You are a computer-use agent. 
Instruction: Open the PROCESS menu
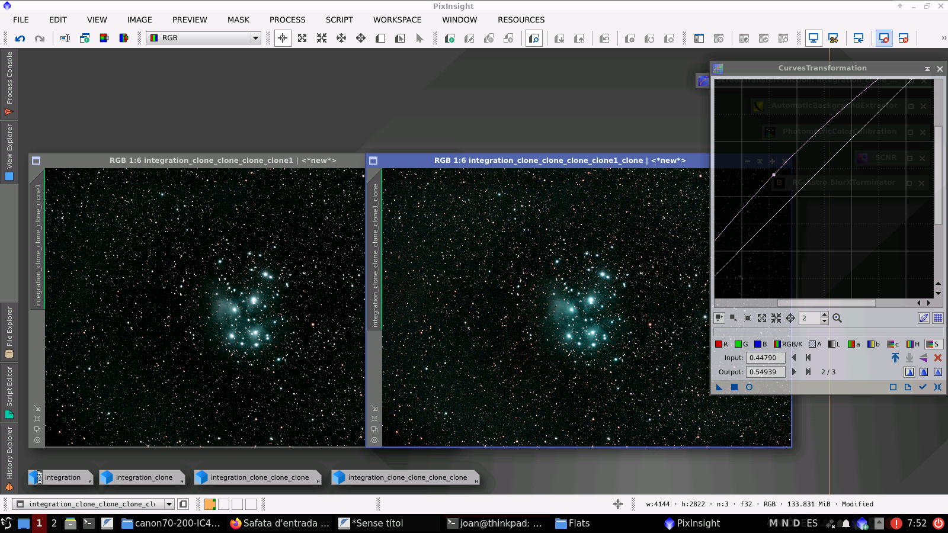coord(287,20)
